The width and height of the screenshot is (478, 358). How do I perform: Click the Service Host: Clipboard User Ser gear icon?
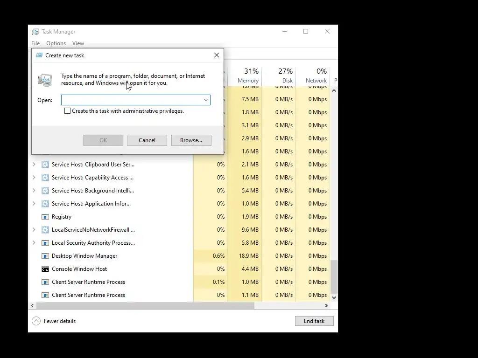click(x=45, y=165)
